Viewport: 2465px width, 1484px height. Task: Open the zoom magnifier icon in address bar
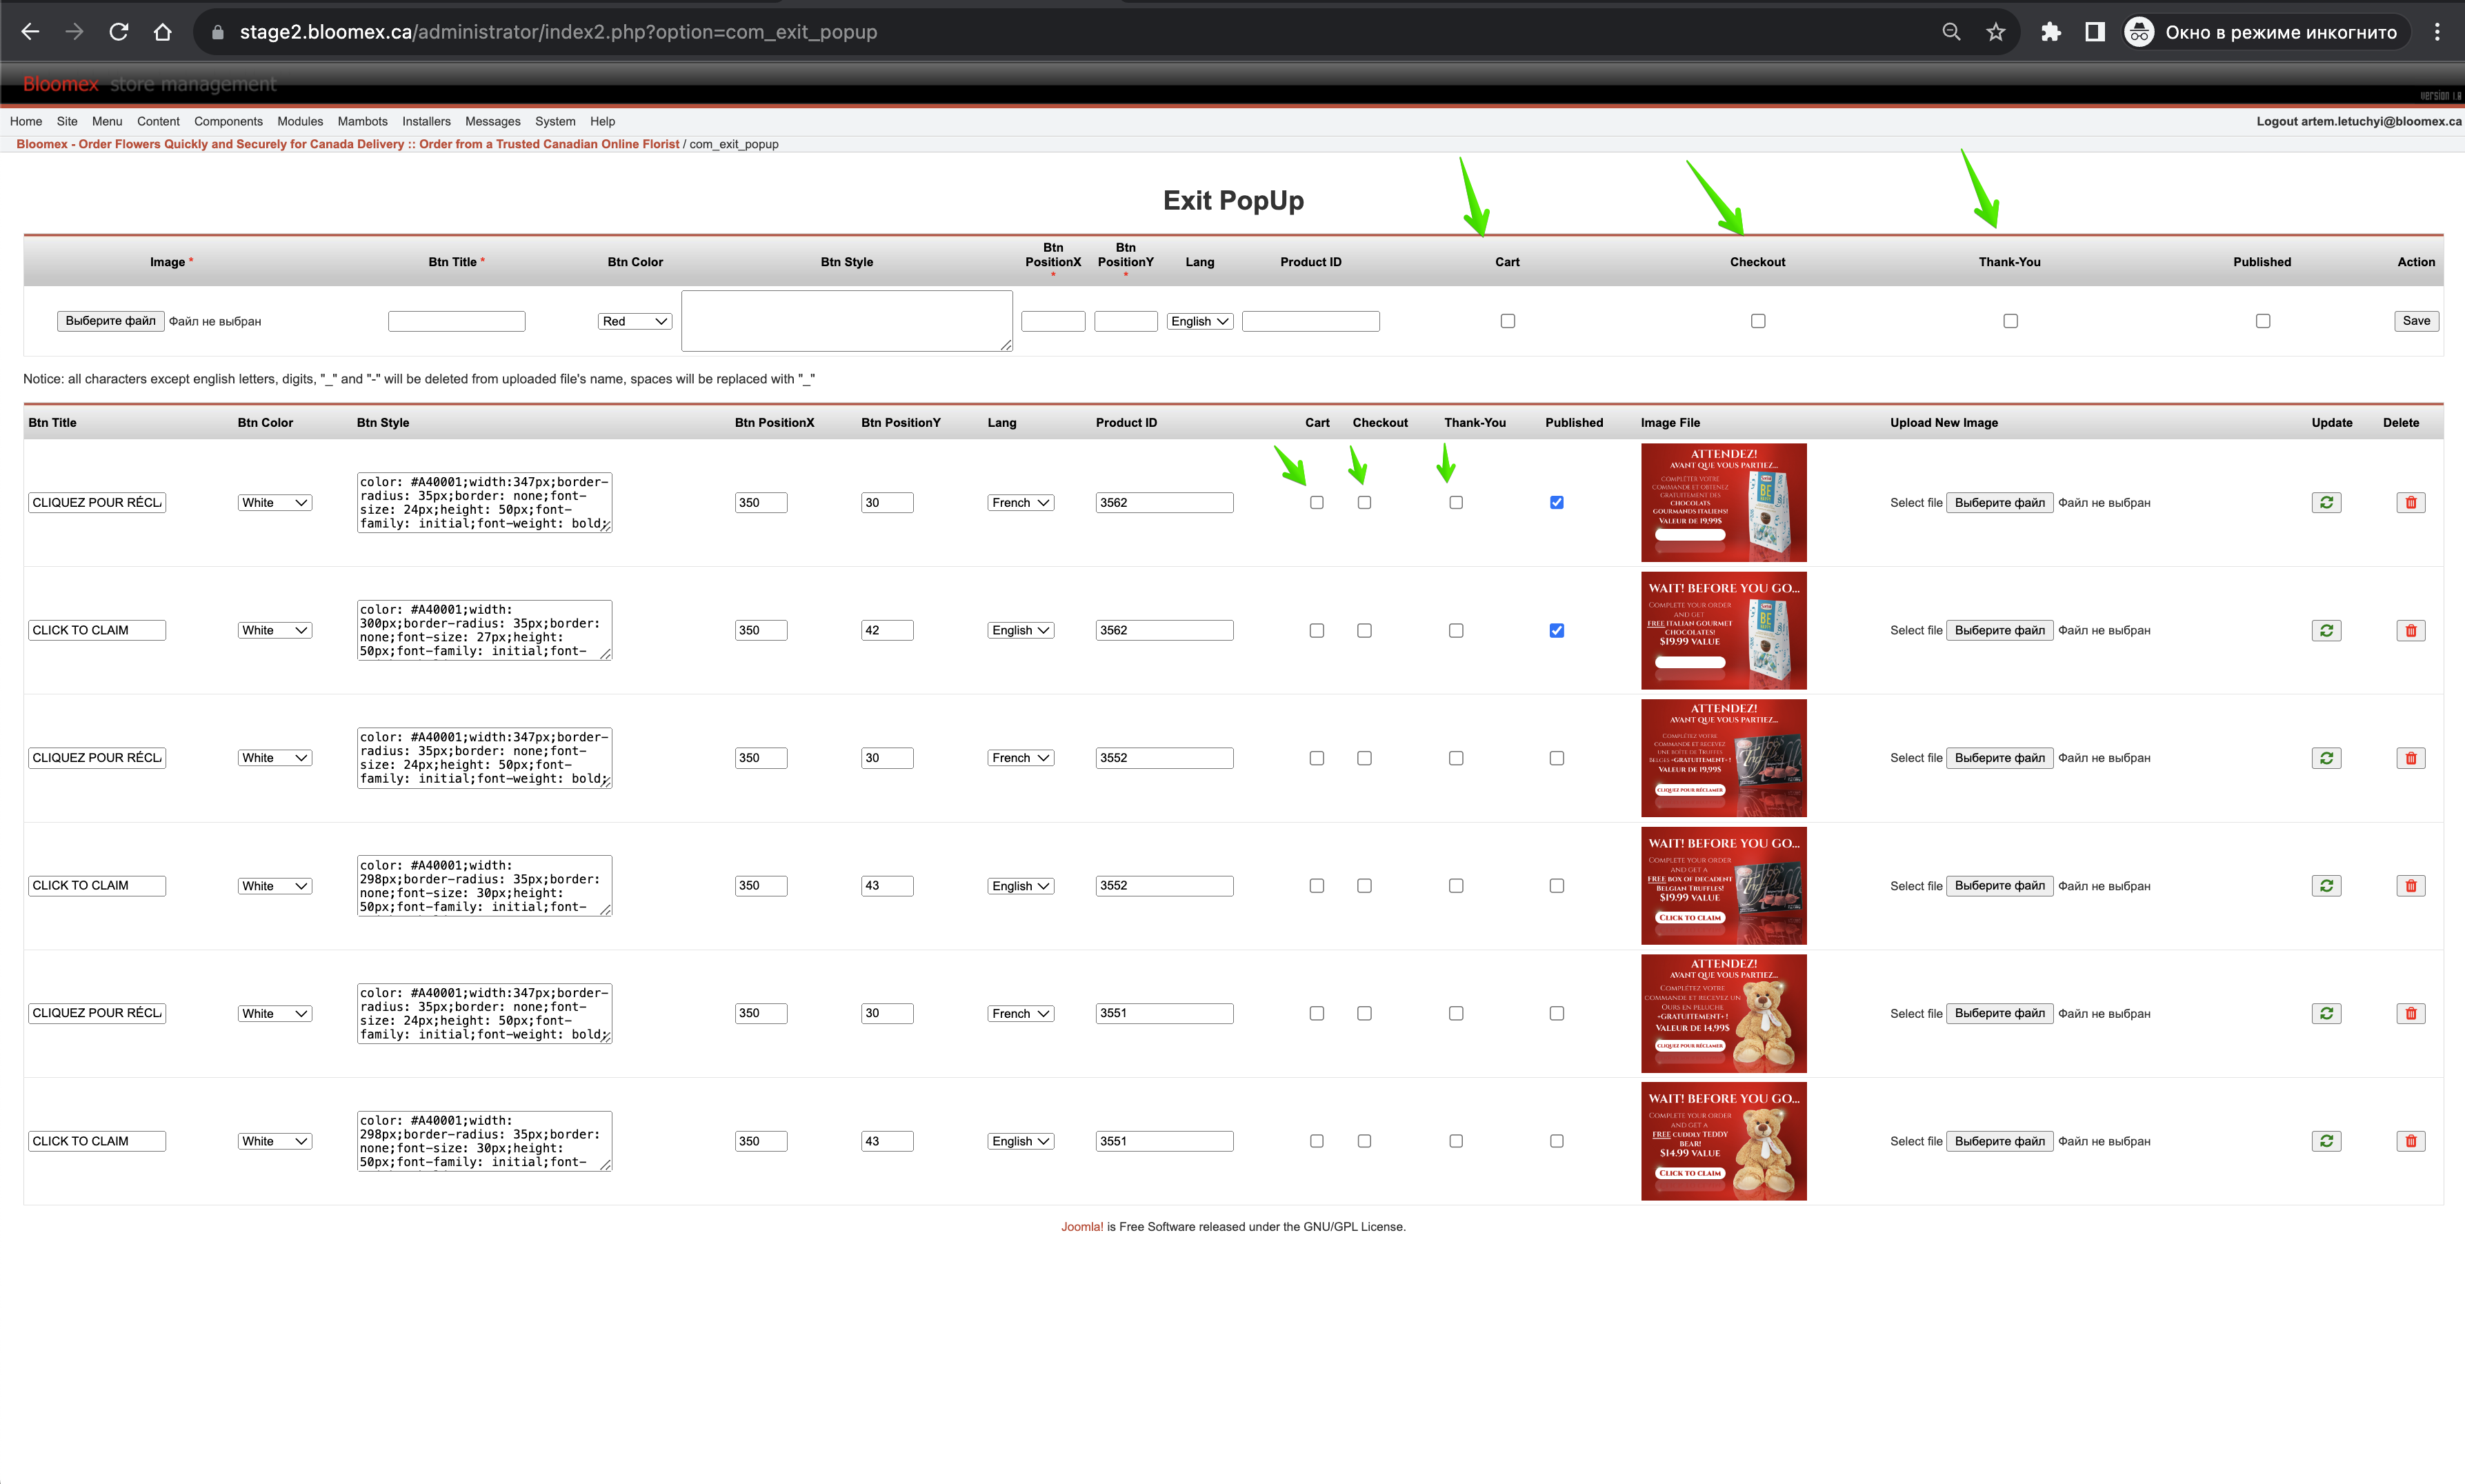pyautogui.click(x=1951, y=32)
